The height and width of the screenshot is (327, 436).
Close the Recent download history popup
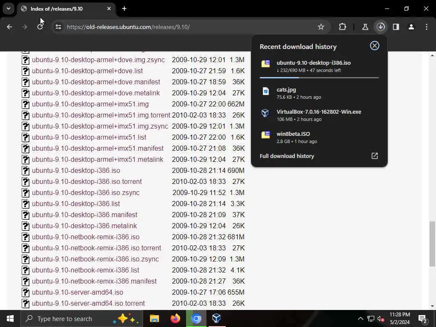[x=375, y=46]
